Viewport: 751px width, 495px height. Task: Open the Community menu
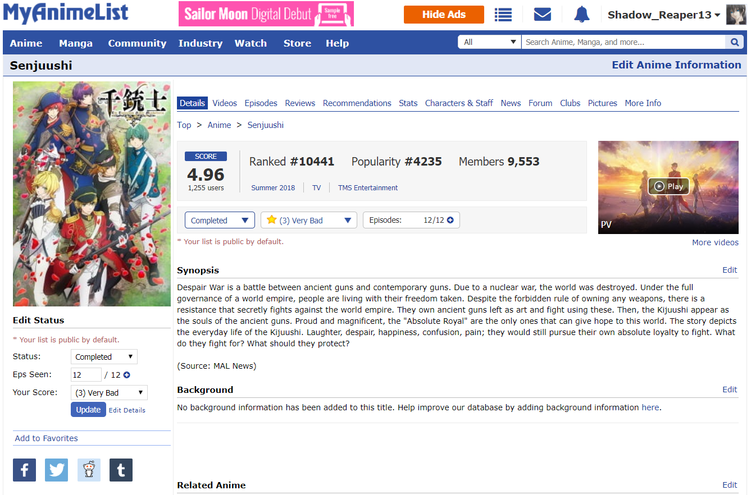pos(137,43)
